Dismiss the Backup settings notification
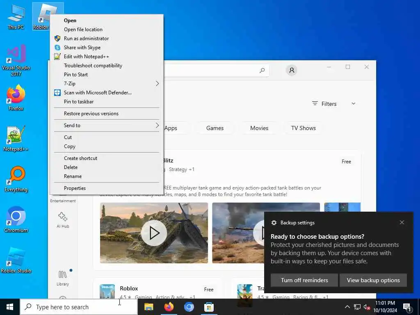 402,222
